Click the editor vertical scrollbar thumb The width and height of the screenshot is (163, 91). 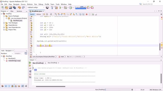pos(160,47)
